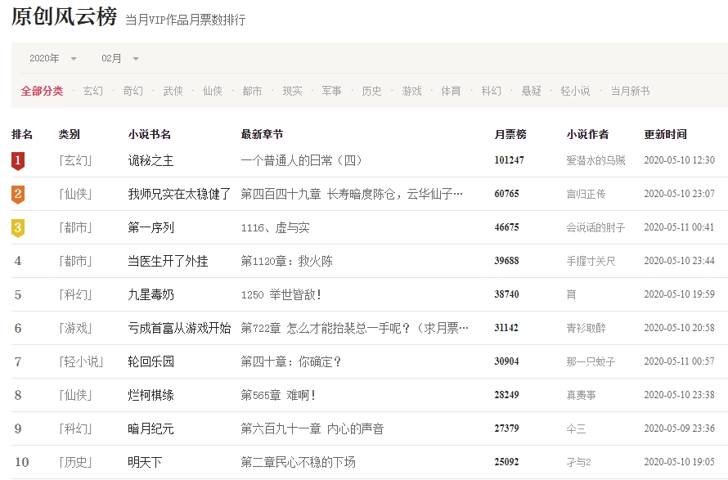
Task: Choose the 科幻 category filter
Action: click(491, 91)
